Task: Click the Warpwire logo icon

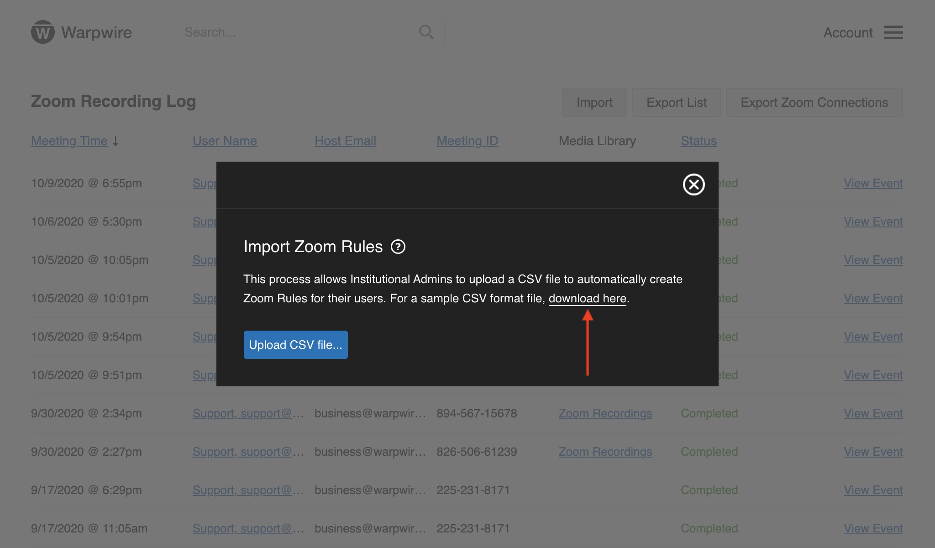Action: [x=43, y=32]
